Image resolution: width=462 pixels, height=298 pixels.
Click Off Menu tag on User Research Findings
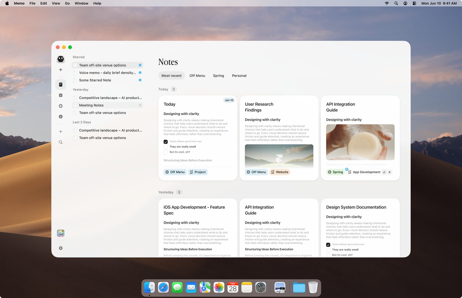tap(256, 172)
